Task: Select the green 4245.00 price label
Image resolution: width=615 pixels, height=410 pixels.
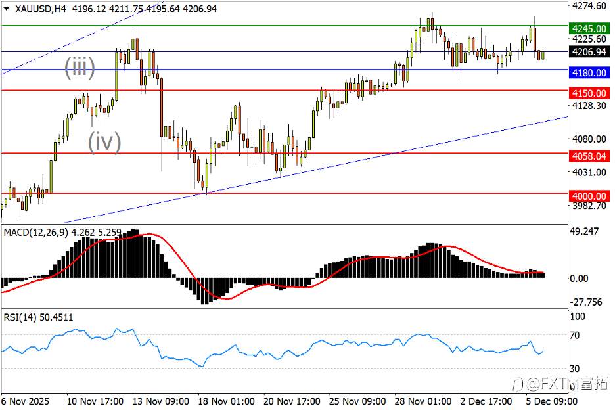Action: point(589,28)
